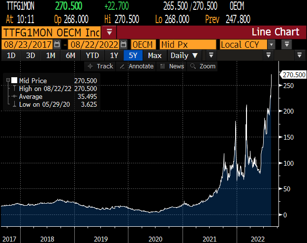Screen dimensions: 307x243
Task: Open the Daily periodicity dropdown
Action: [x=184, y=56]
